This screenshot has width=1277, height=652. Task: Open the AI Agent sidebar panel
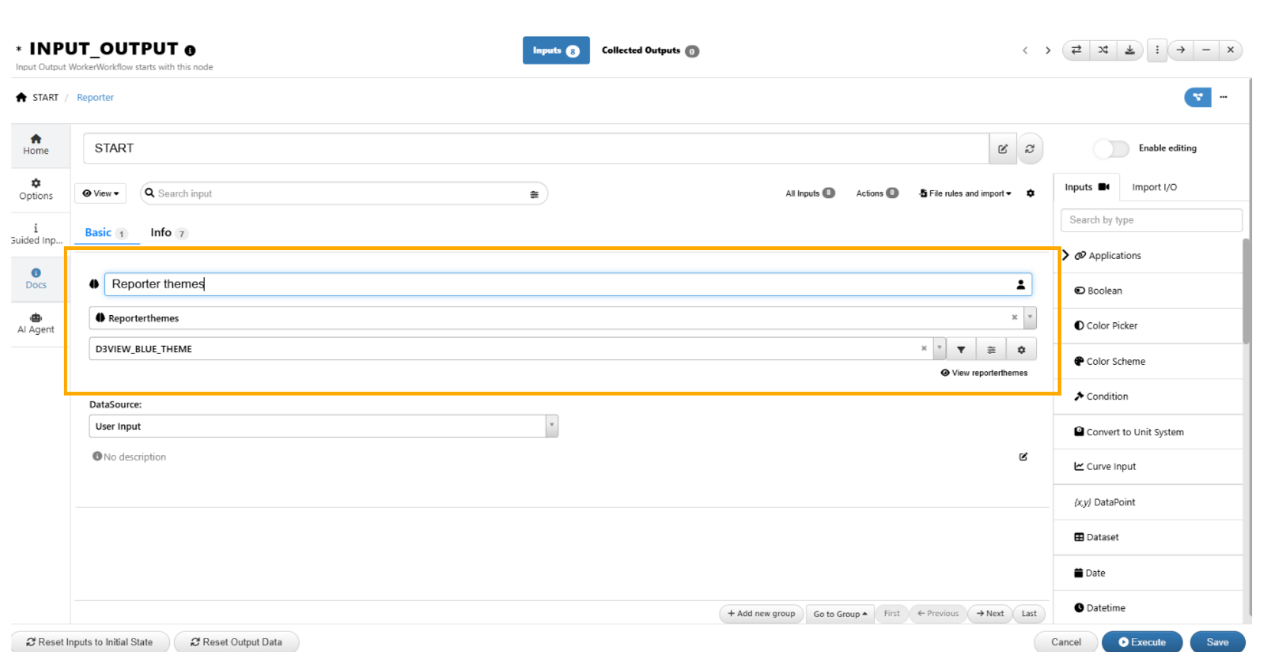point(35,323)
